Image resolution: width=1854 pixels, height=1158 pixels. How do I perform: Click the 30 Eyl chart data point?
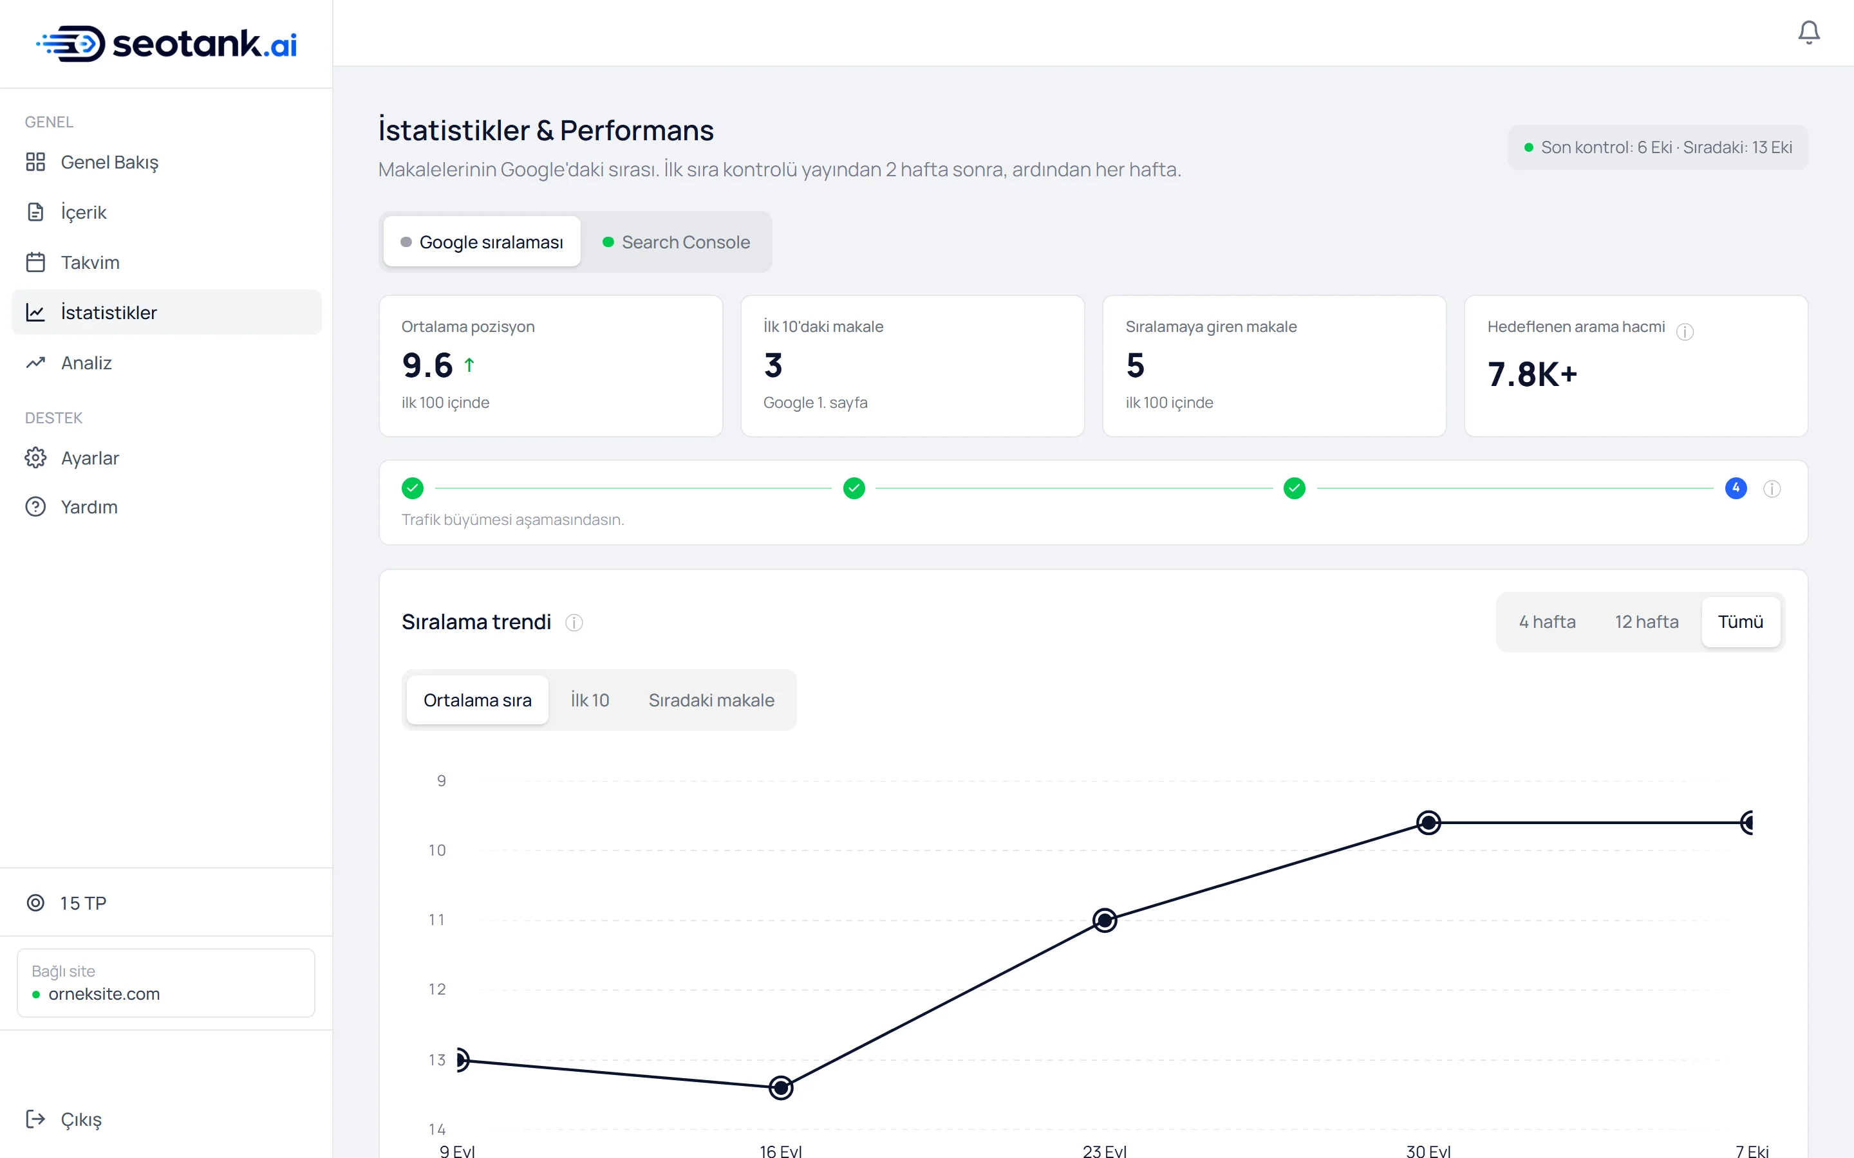tap(1429, 823)
